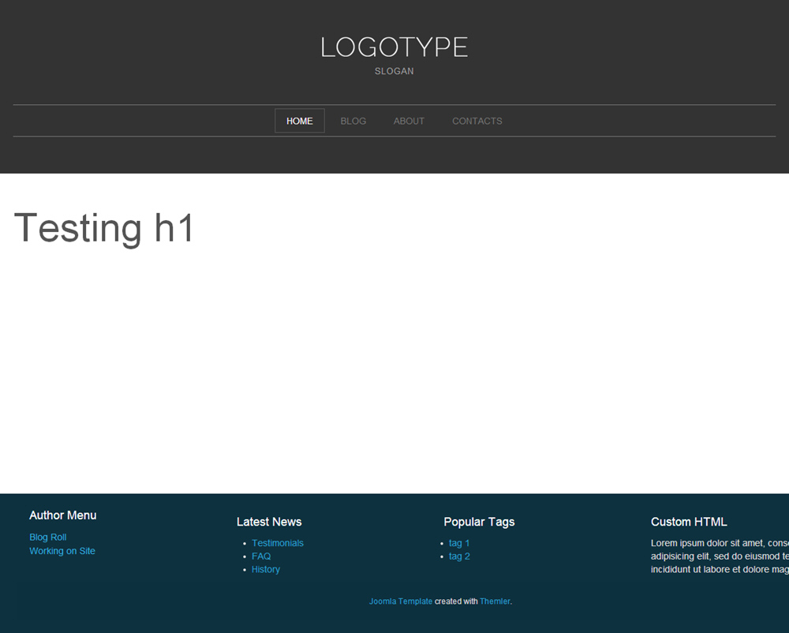
Task: Click the FAQ link in Latest News
Action: 261,556
